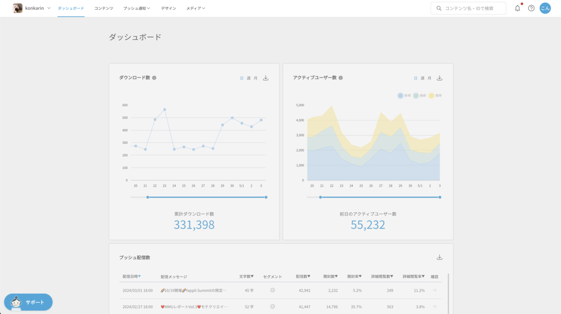Image resolution: width=561 pixels, height=314 pixels.
Task: Switch ダウンロード数 chart to 日 view
Action: click(x=242, y=78)
